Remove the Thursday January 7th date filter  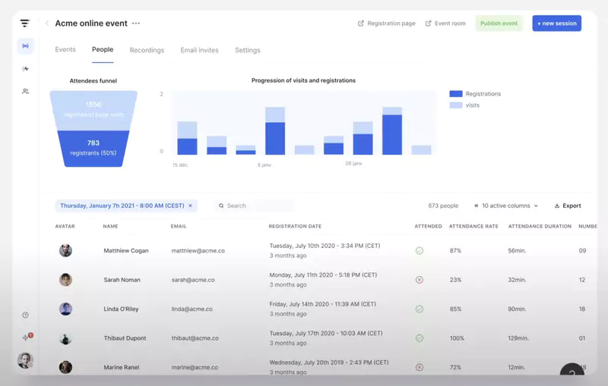pos(191,206)
